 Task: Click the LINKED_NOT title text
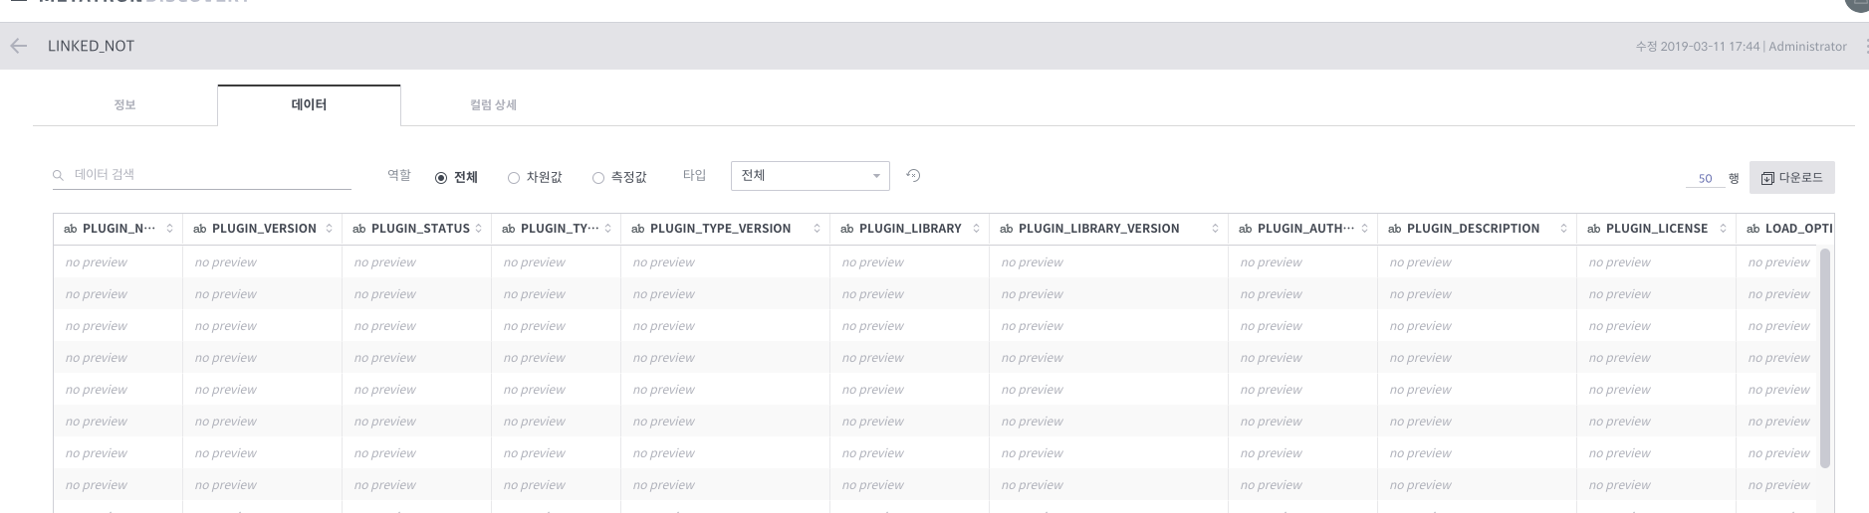tap(91, 46)
